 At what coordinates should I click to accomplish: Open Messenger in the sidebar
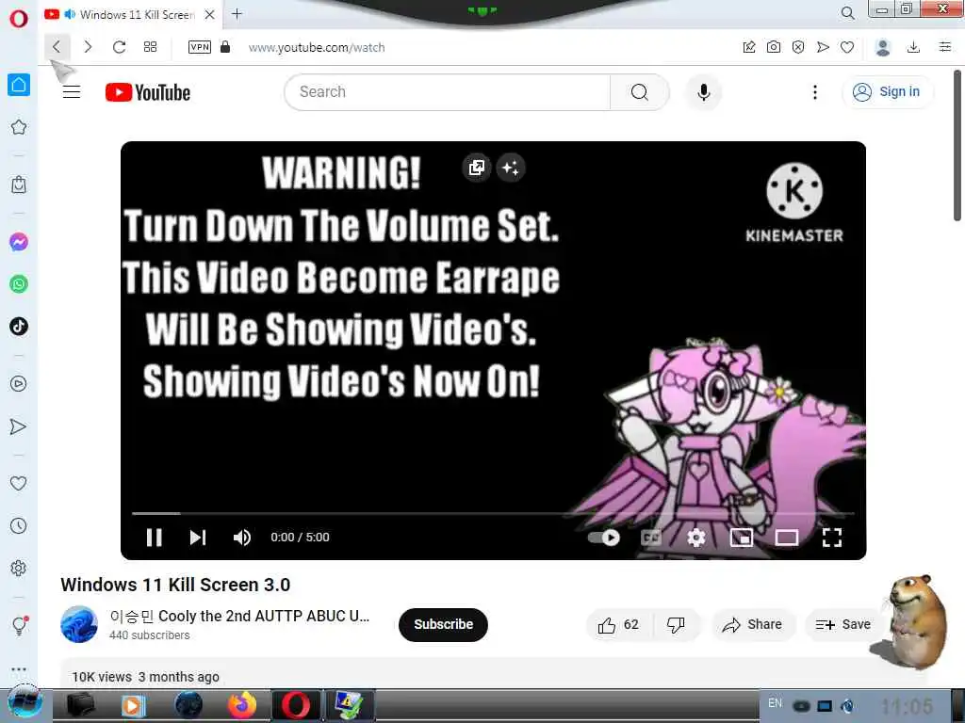point(19,242)
